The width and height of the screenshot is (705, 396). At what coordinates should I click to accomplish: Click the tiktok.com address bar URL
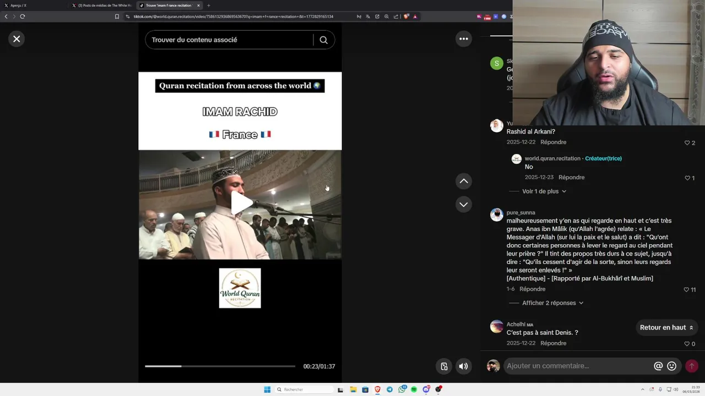click(233, 16)
